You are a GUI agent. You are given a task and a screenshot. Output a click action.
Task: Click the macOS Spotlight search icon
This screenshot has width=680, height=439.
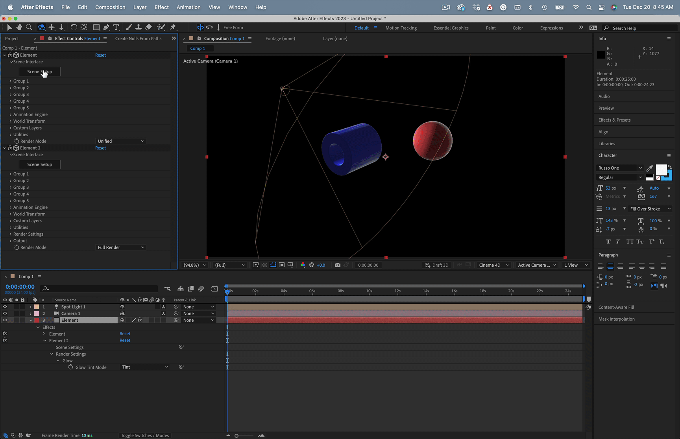[589, 7]
